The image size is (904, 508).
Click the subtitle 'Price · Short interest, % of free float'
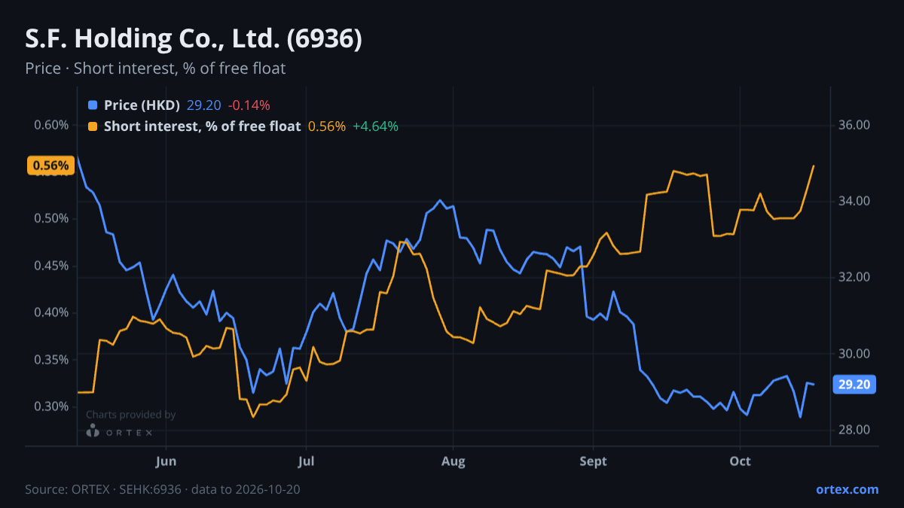tap(155, 68)
